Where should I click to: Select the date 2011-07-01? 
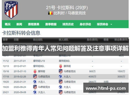tap(20, 61)
